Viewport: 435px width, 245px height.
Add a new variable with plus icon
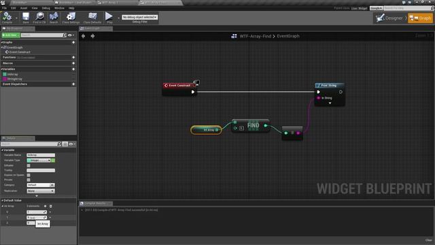pos(73,69)
